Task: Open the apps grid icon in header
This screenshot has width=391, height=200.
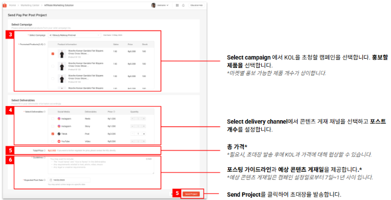Action: tap(177, 5)
